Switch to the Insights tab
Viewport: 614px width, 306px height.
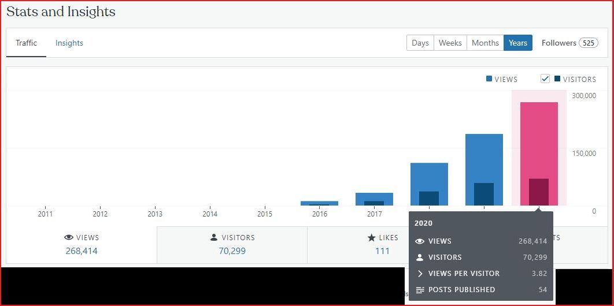(x=69, y=43)
